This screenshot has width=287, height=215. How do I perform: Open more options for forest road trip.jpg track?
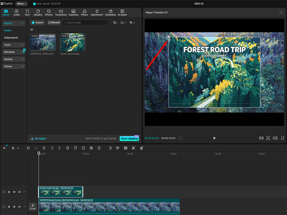point(25,192)
